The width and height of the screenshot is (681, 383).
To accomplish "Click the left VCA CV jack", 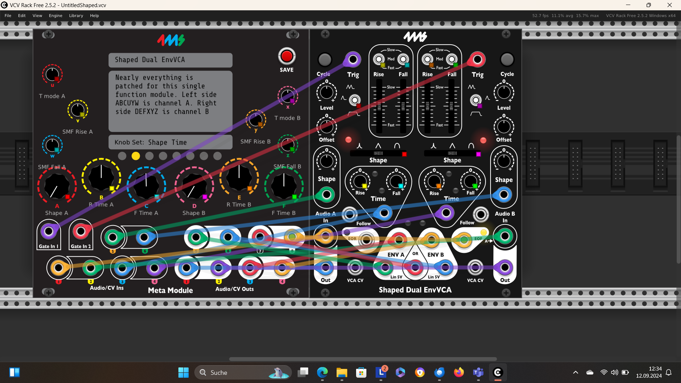I will [355, 267].
